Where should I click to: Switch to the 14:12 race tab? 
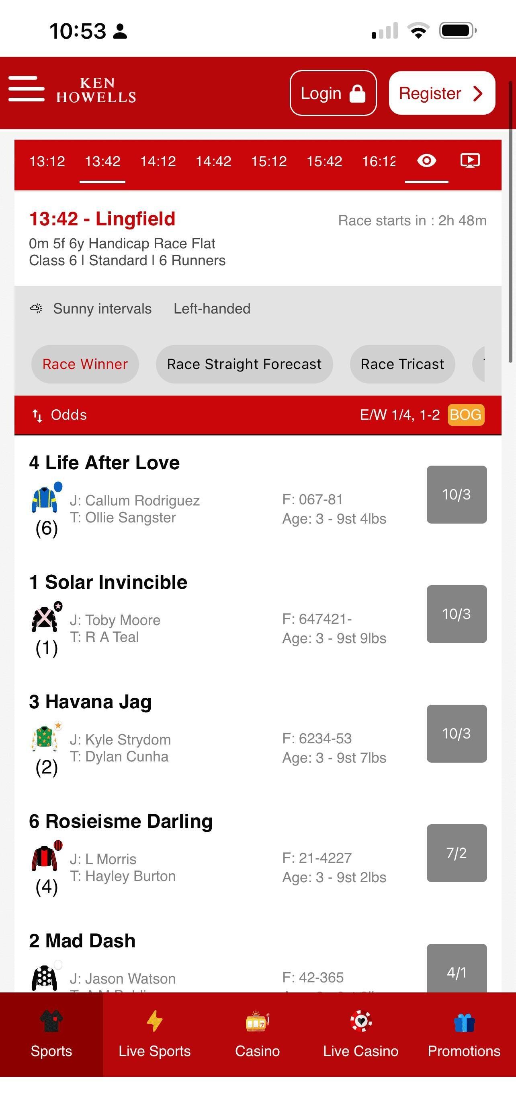click(x=158, y=161)
